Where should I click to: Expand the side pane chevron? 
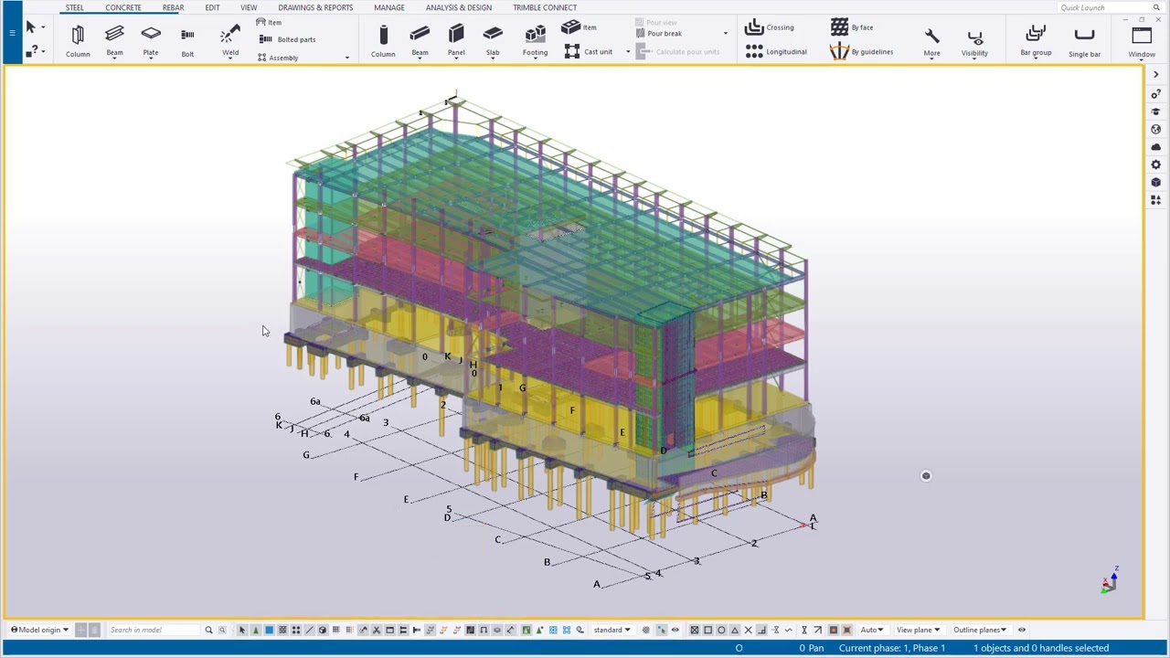click(1156, 74)
